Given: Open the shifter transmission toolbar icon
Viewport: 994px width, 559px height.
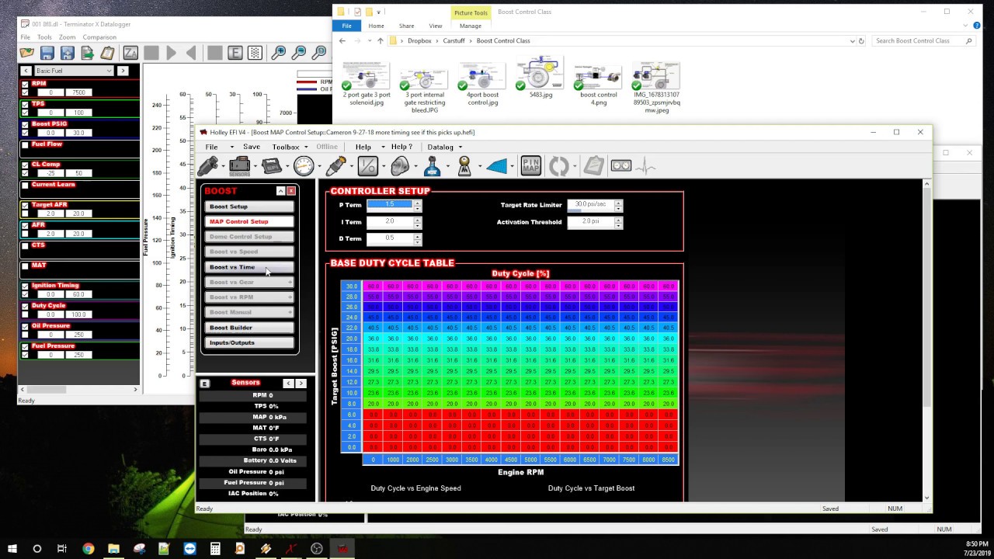Looking at the screenshot, I should tap(464, 165).
